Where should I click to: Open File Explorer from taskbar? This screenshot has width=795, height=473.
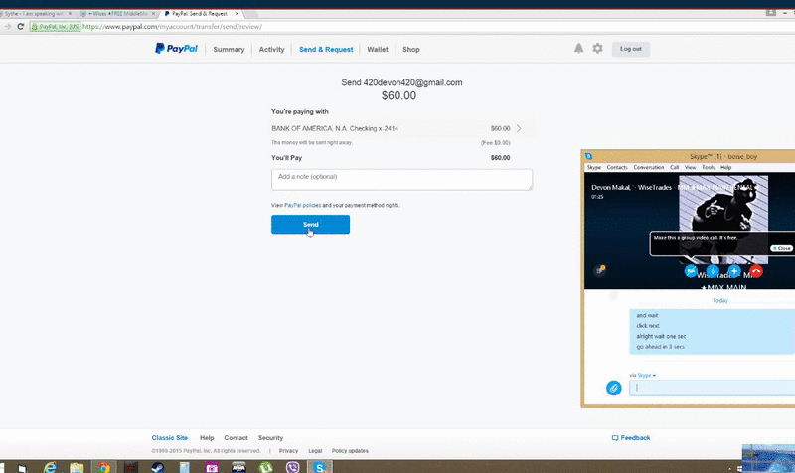[x=77, y=467]
